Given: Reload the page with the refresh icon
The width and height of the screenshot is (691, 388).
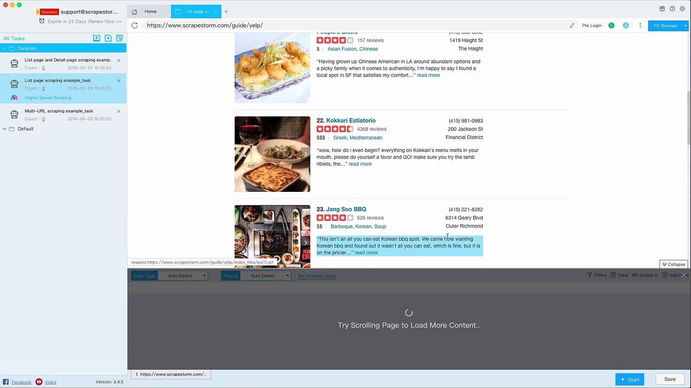Looking at the screenshot, I should pyautogui.click(x=134, y=25).
